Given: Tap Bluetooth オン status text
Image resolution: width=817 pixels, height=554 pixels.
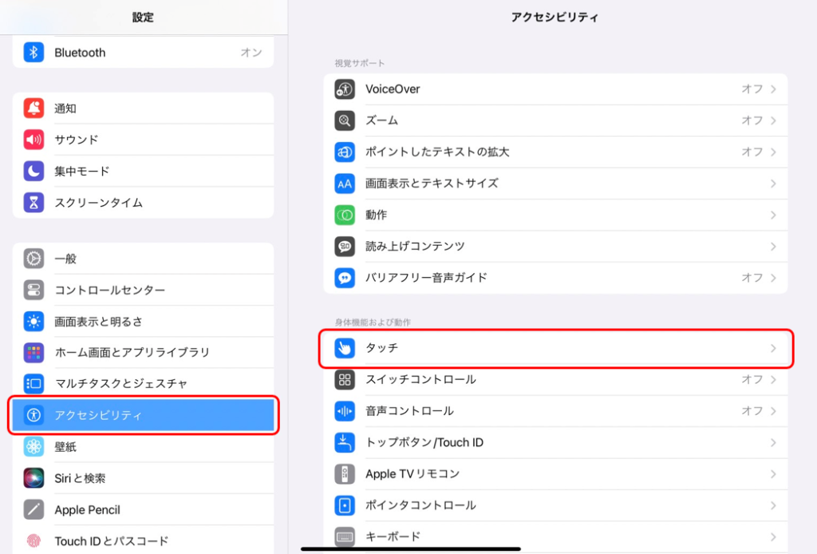Looking at the screenshot, I should pos(251,52).
